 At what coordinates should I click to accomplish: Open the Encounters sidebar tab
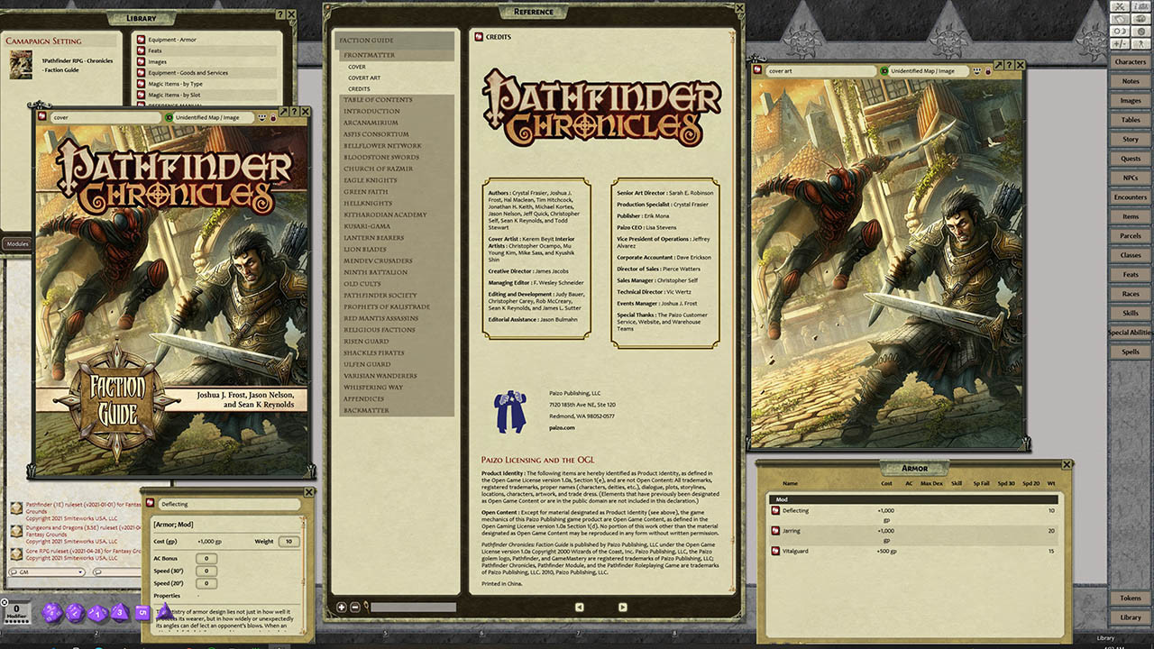point(1130,197)
